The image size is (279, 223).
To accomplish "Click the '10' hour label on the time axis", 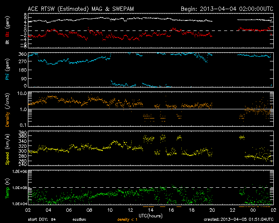I will coord(110,210).
